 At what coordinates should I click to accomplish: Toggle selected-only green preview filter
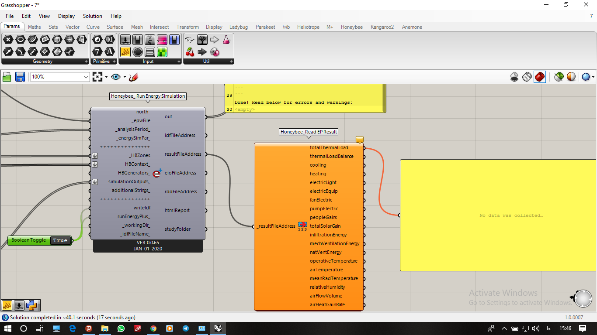pos(559,77)
